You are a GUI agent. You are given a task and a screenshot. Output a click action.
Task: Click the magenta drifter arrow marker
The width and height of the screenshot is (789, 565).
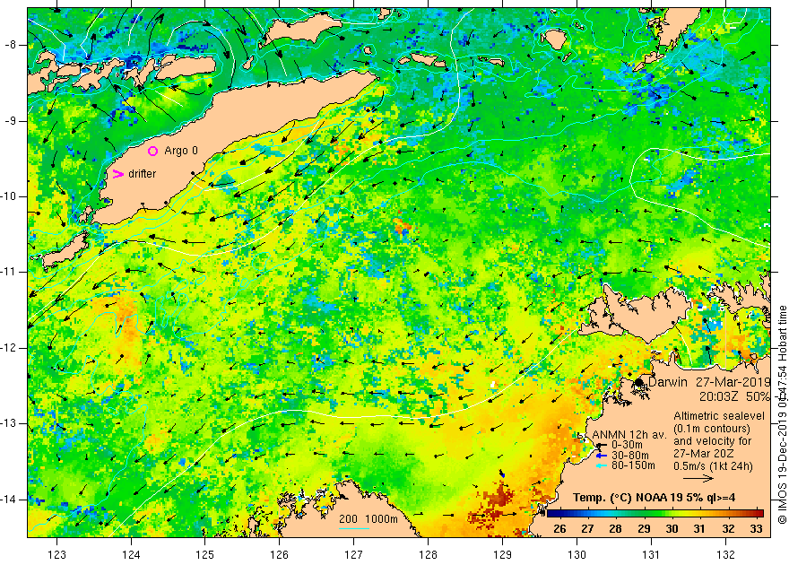(117, 174)
